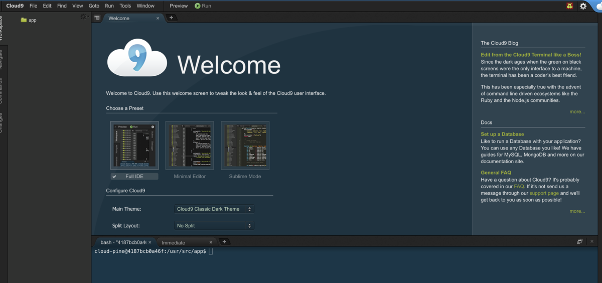
Task: Open the Commands side panel
Action: pos(2,91)
